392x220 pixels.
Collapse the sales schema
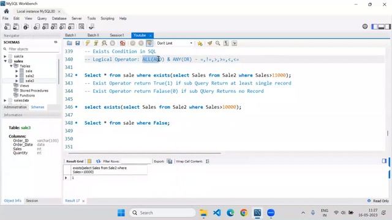5,61
